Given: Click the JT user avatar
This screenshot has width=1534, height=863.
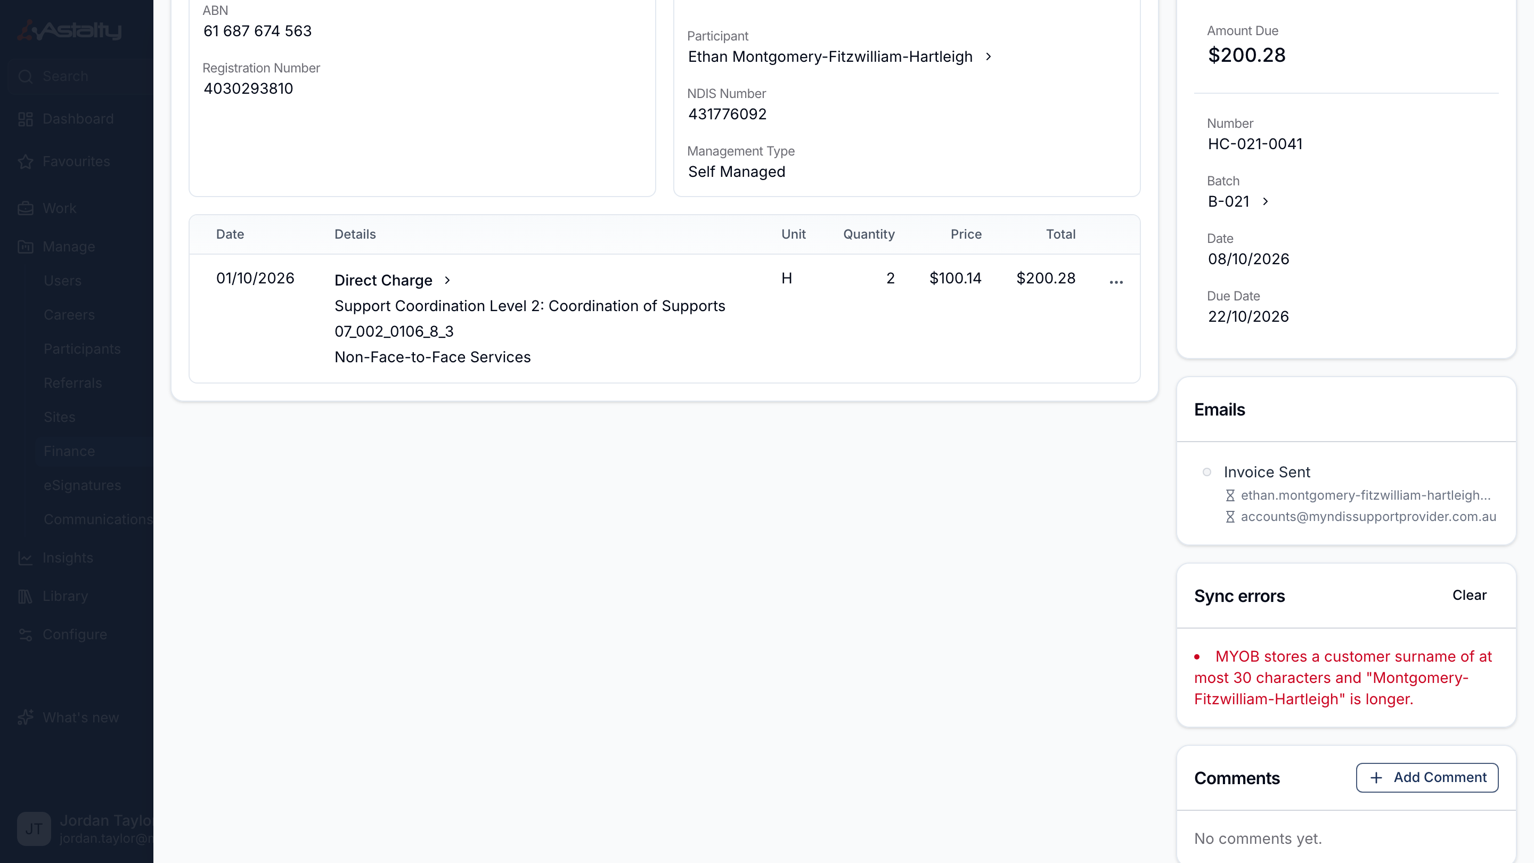Looking at the screenshot, I should click(x=34, y=828).
